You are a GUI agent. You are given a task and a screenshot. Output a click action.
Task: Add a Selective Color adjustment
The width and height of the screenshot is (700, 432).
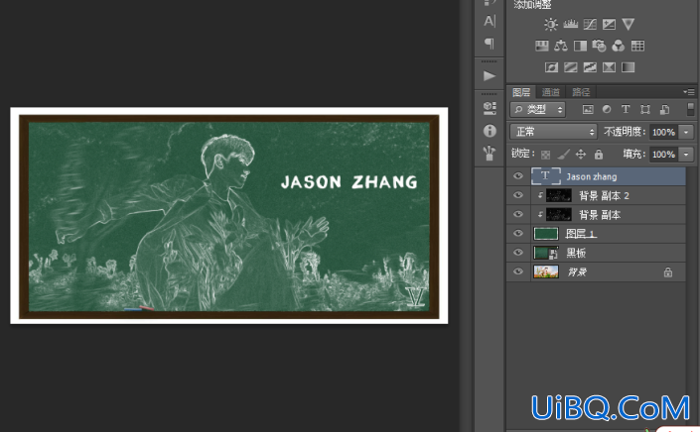(609, 67)
